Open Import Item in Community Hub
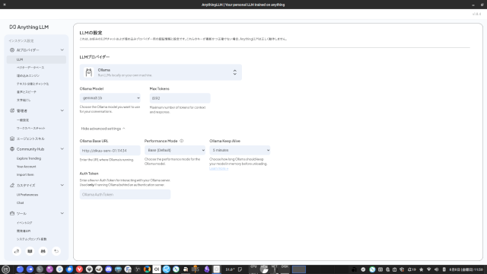The width and height of the screenshot is (487, 274). [25, 174]
